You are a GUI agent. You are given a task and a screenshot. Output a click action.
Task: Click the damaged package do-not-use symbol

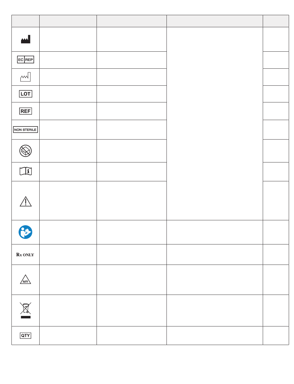coord(25,151)
